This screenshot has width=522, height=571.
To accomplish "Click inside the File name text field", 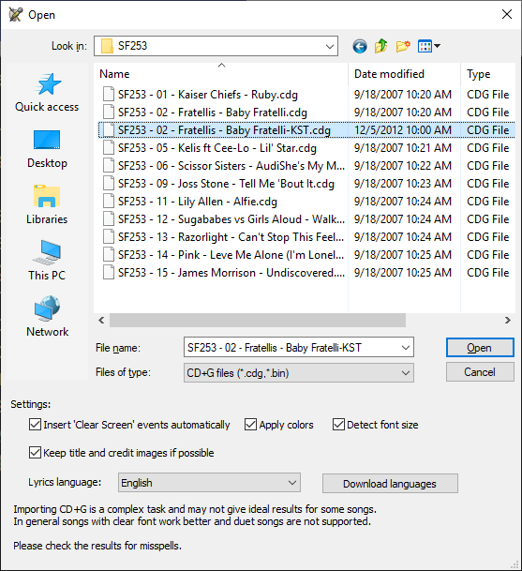I will [x=291, y=348].
